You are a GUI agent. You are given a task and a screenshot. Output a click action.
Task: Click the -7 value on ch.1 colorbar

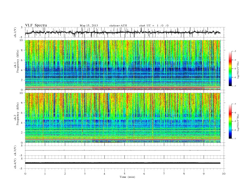pyautogui.click(x=235, y=86)
